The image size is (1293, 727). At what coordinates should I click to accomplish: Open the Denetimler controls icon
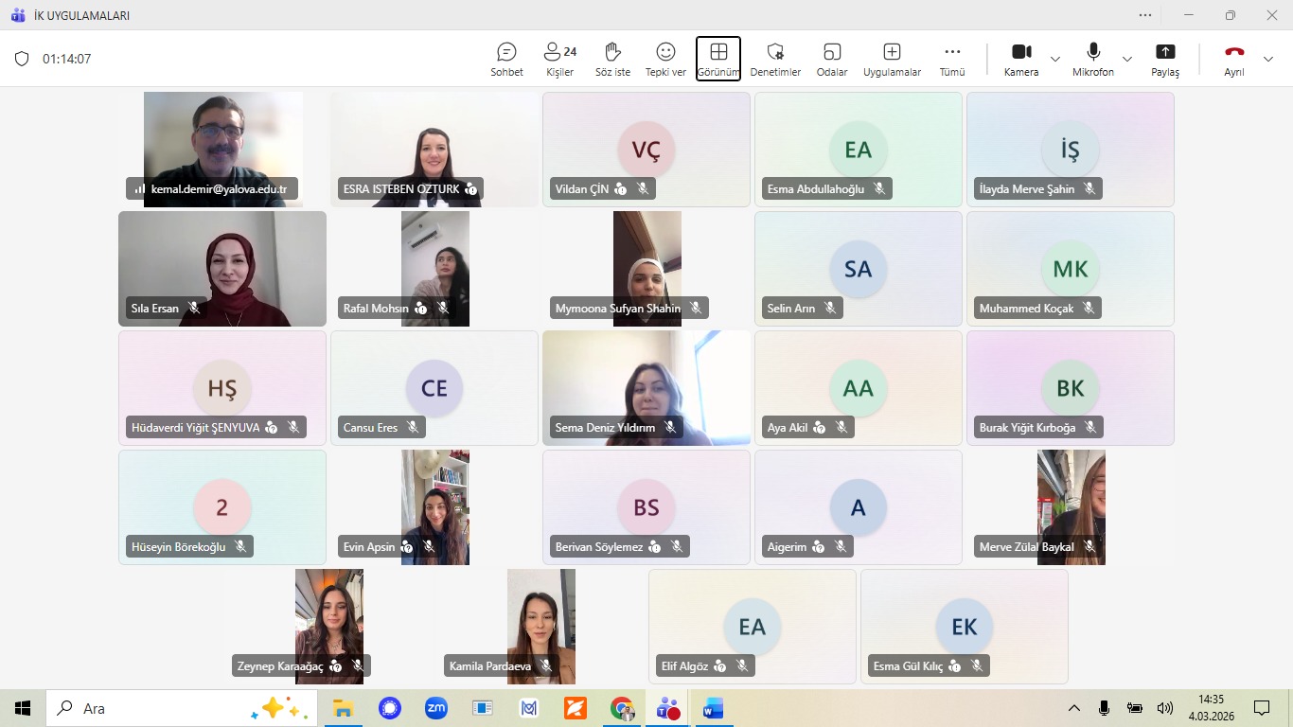pos(775,59)
